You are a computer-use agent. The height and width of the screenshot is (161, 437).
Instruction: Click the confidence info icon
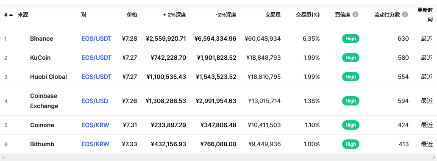point(355,14)
